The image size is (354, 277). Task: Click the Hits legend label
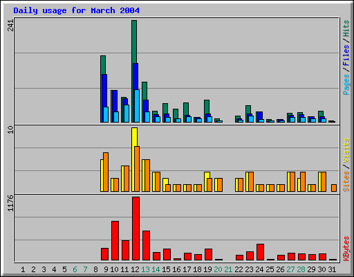coord(346,28)
